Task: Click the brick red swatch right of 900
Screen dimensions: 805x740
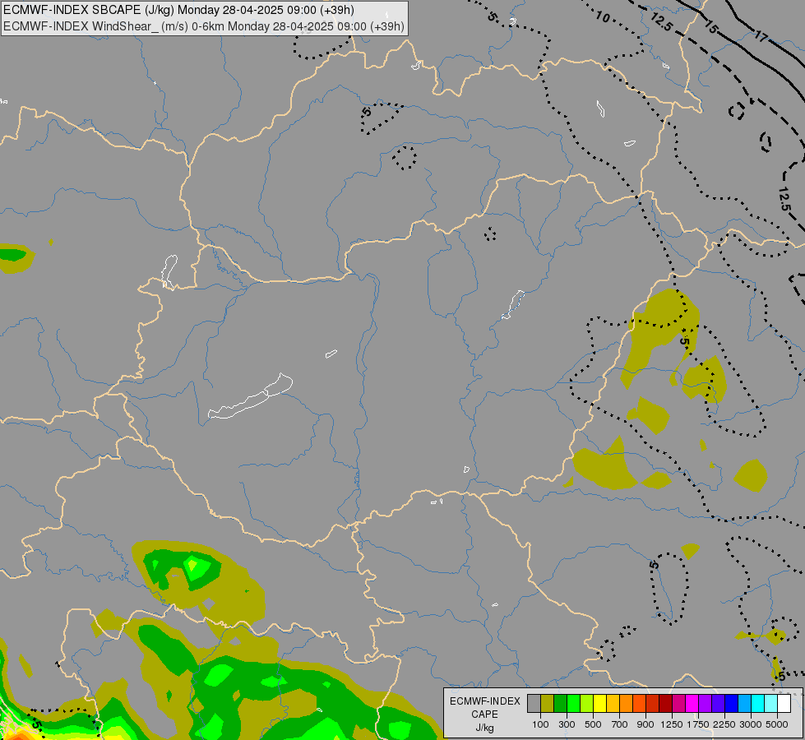Action: 653,704
